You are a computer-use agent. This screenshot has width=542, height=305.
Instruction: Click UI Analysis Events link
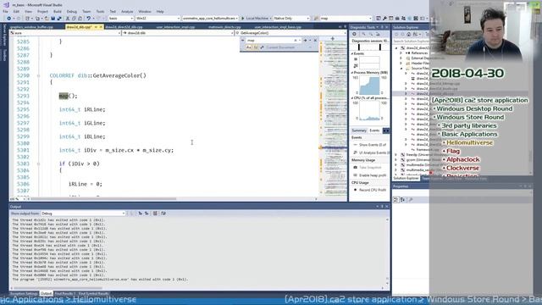click(371, 152)
